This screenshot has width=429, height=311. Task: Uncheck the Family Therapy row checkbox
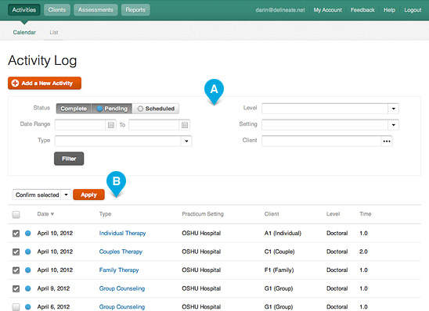pyautogui.click(x=16, y=270)
